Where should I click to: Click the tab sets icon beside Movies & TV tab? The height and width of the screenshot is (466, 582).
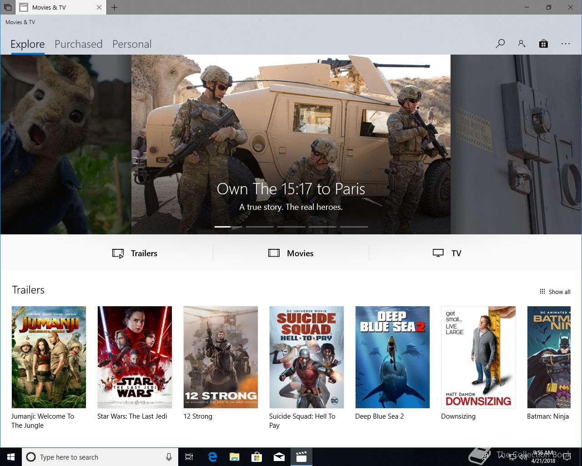8,7
